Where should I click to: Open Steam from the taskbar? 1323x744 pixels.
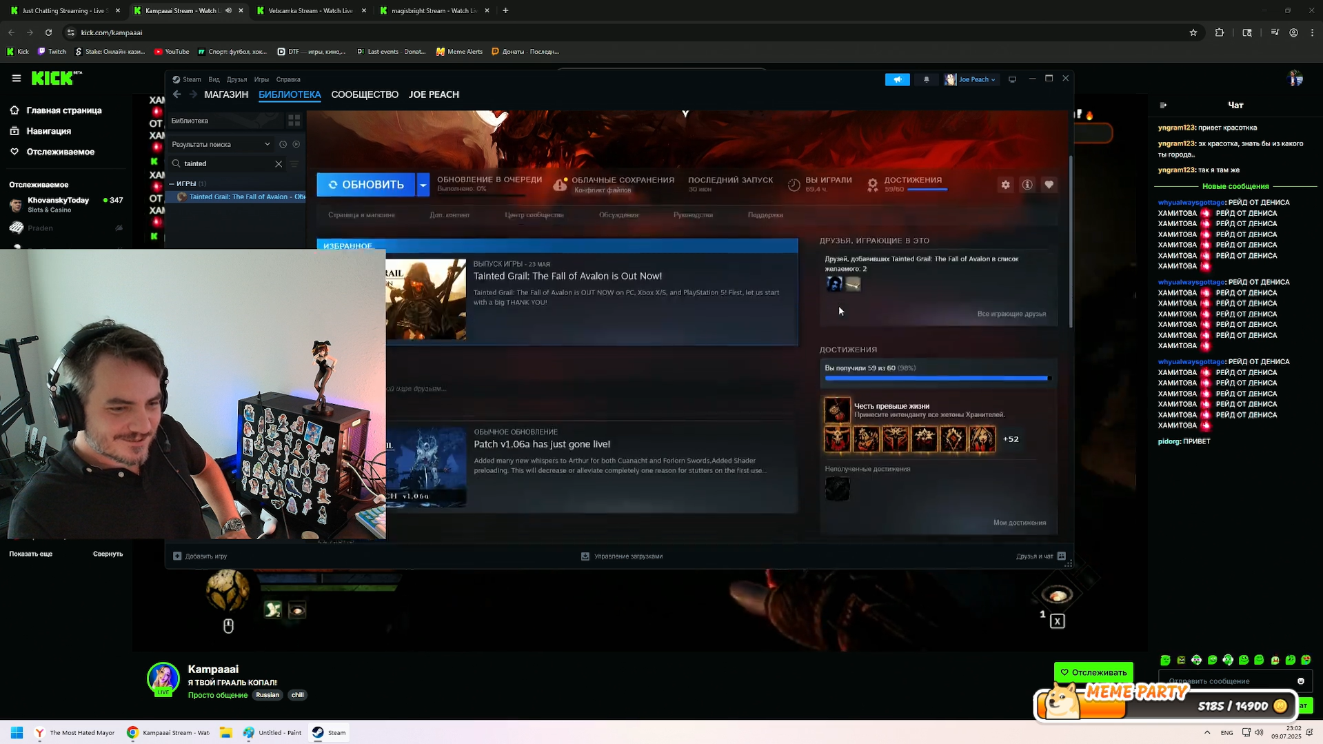click(329, 733)
